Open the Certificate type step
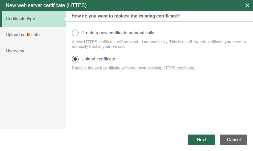253x151 pixels. click(x=21, y=19)
